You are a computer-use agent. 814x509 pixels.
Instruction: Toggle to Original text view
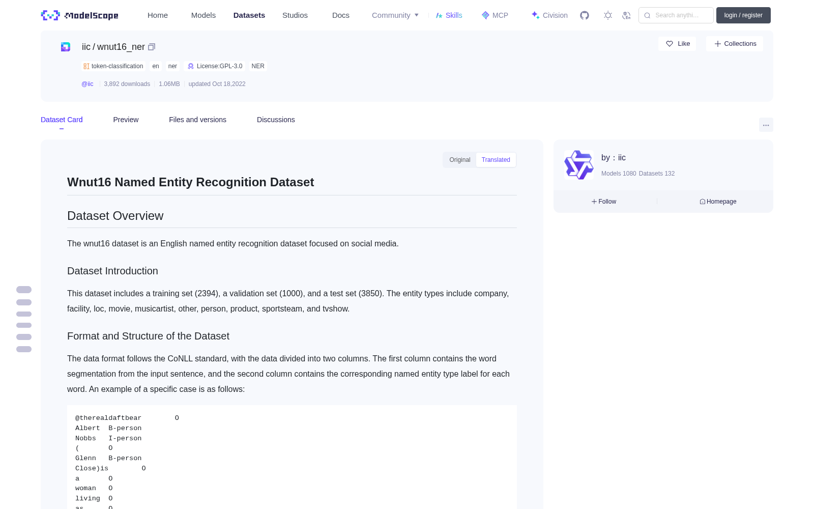[460, 160]
